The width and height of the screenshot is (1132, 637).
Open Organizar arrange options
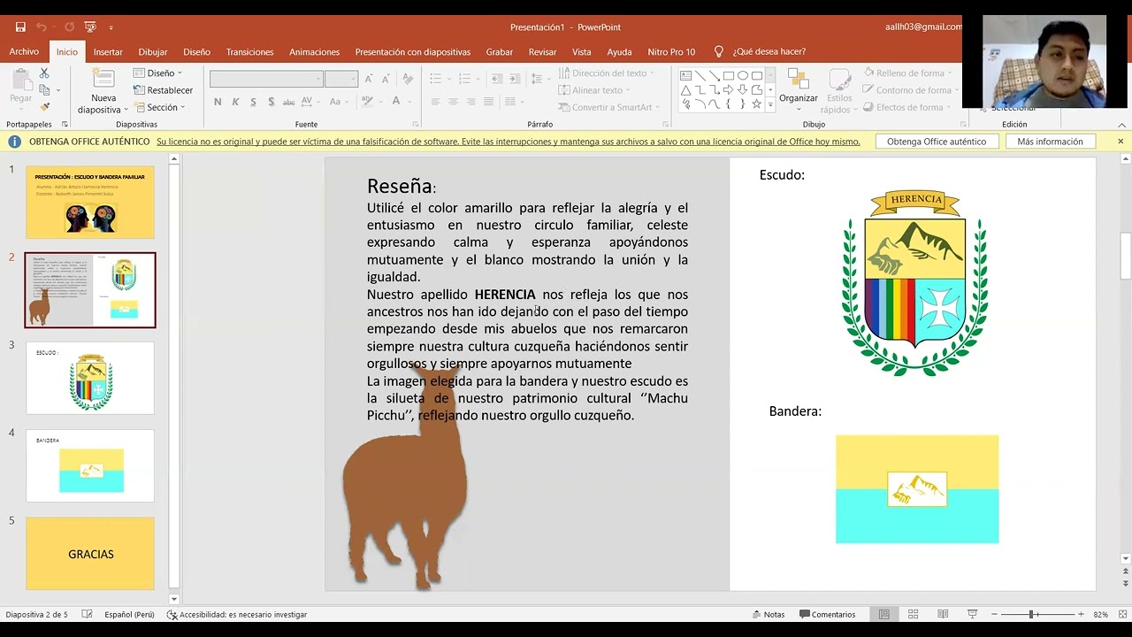point(799,88)
